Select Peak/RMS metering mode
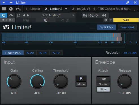Image resolution: width=139 pixels, height=105 pixels. (x=13, y=53)
